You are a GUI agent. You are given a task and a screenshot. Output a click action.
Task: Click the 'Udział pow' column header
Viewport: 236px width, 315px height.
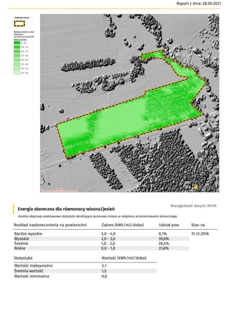(169, 225)
